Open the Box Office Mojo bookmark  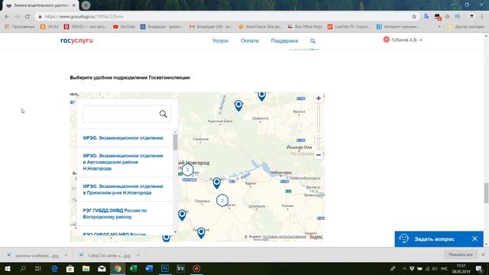click(x=305, y=27)
